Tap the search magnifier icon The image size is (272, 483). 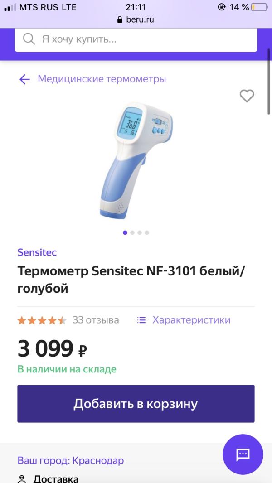coord(29,39)
